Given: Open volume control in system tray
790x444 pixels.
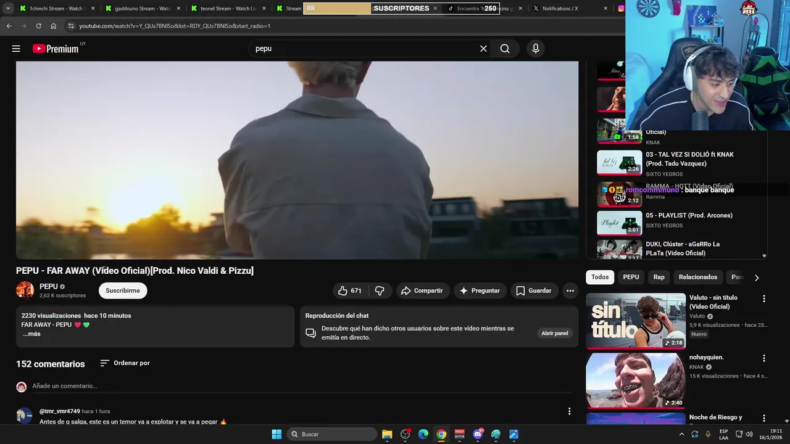Looking at the screenshot, I should click(749, 434).
